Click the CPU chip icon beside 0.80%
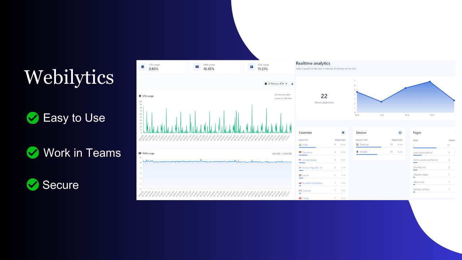Screen dimensions: 462x260 pyautogui.click(x=143, y=67)
